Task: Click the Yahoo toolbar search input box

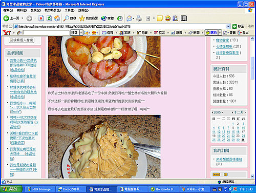Action: (46, 32)
